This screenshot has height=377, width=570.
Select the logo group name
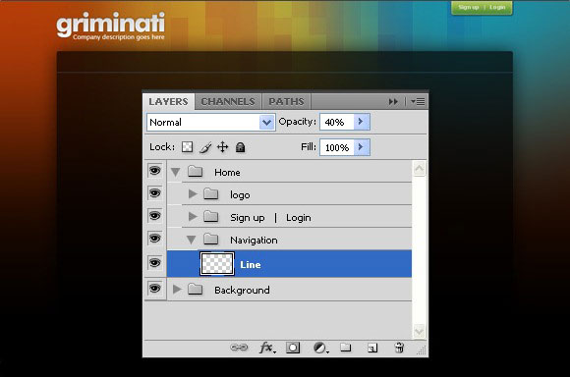(x=240, y=195)
